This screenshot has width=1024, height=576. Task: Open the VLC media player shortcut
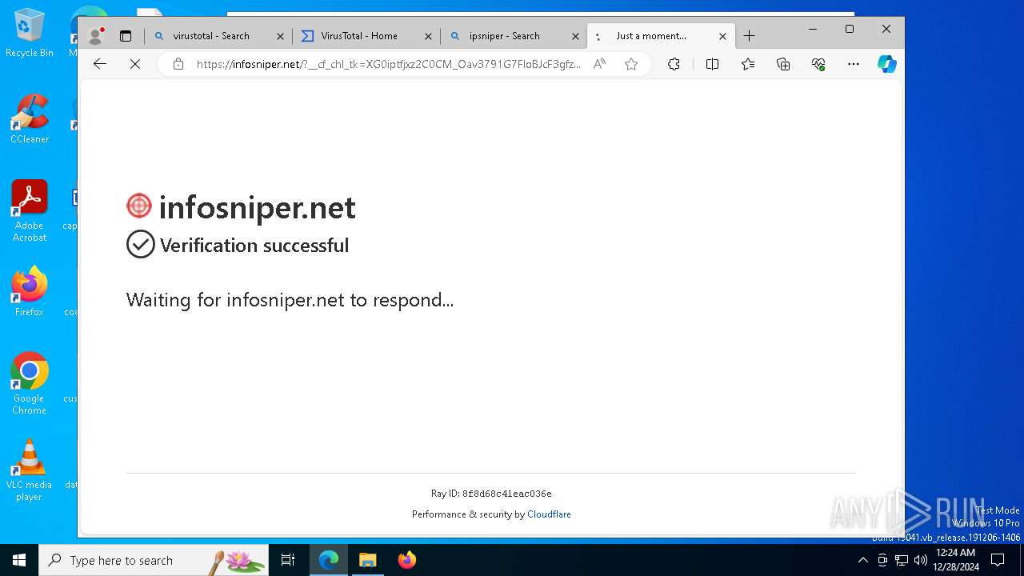(x=30, y=470)
